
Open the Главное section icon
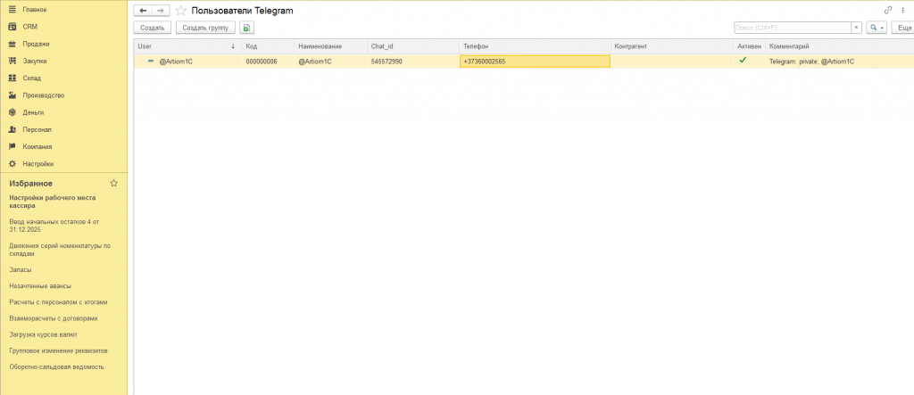click(x=12, y=9)
